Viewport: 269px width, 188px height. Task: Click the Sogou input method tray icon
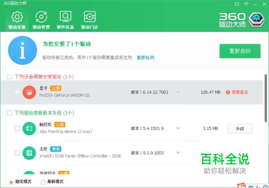pyautogui.click(x=241, y=186)
